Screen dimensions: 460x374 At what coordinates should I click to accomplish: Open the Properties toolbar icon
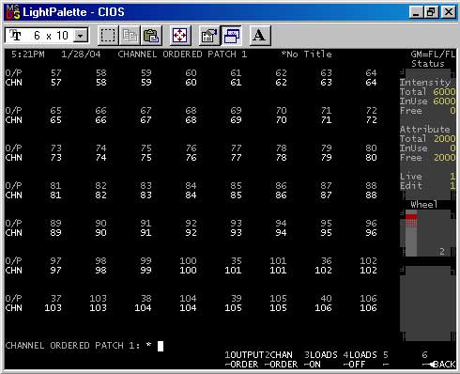(x=209, y=36)
